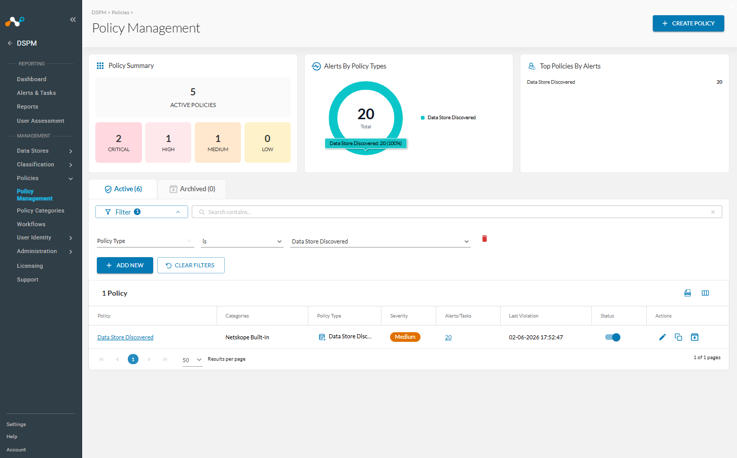Open Alerts & Tasks in the sidebar
The width and height of the screenshot is (737, 458).
36,93
